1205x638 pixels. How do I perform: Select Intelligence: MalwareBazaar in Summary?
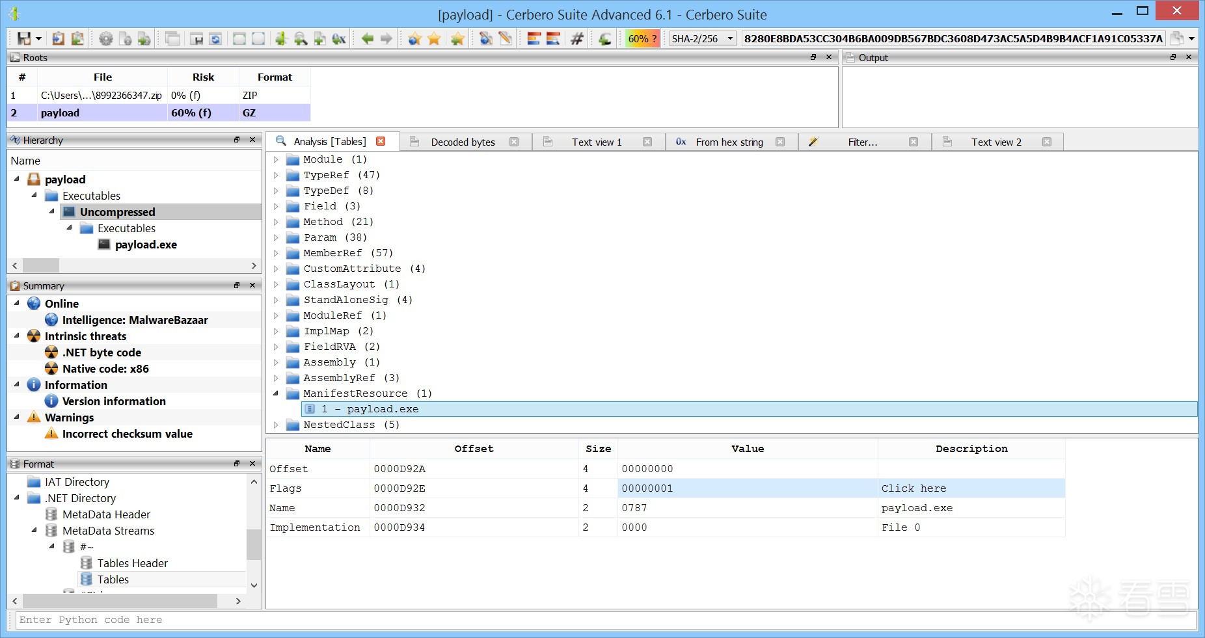(135, 320)
